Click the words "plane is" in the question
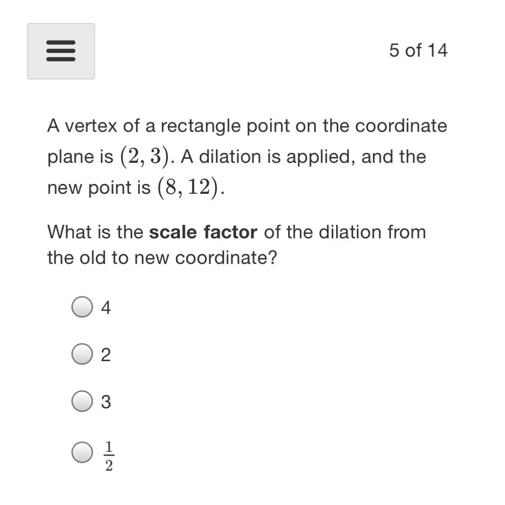505x505 pixels. coord(80,156)
